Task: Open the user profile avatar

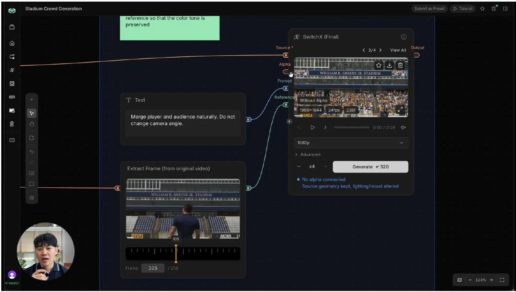Action: (12, 275)
